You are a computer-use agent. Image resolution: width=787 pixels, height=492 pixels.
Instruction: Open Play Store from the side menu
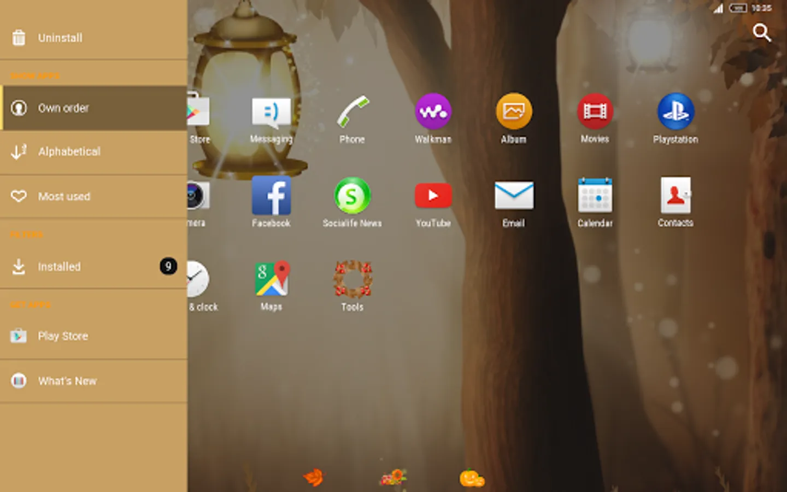[x=93, y=336]
